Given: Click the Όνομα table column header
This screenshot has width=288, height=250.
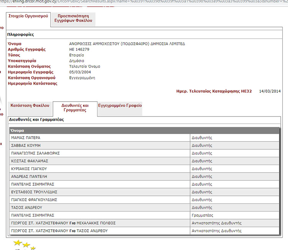Looking at the screenshot, I should tap(144, 130).
